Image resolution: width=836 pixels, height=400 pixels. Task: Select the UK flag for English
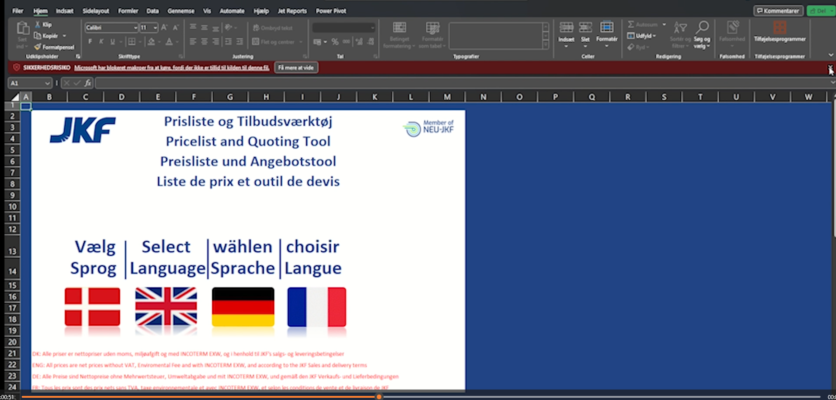(x=166, y=307)
